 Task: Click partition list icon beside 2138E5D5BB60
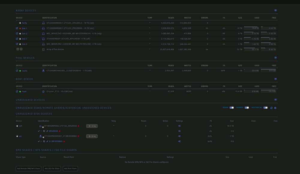[44, 141]
